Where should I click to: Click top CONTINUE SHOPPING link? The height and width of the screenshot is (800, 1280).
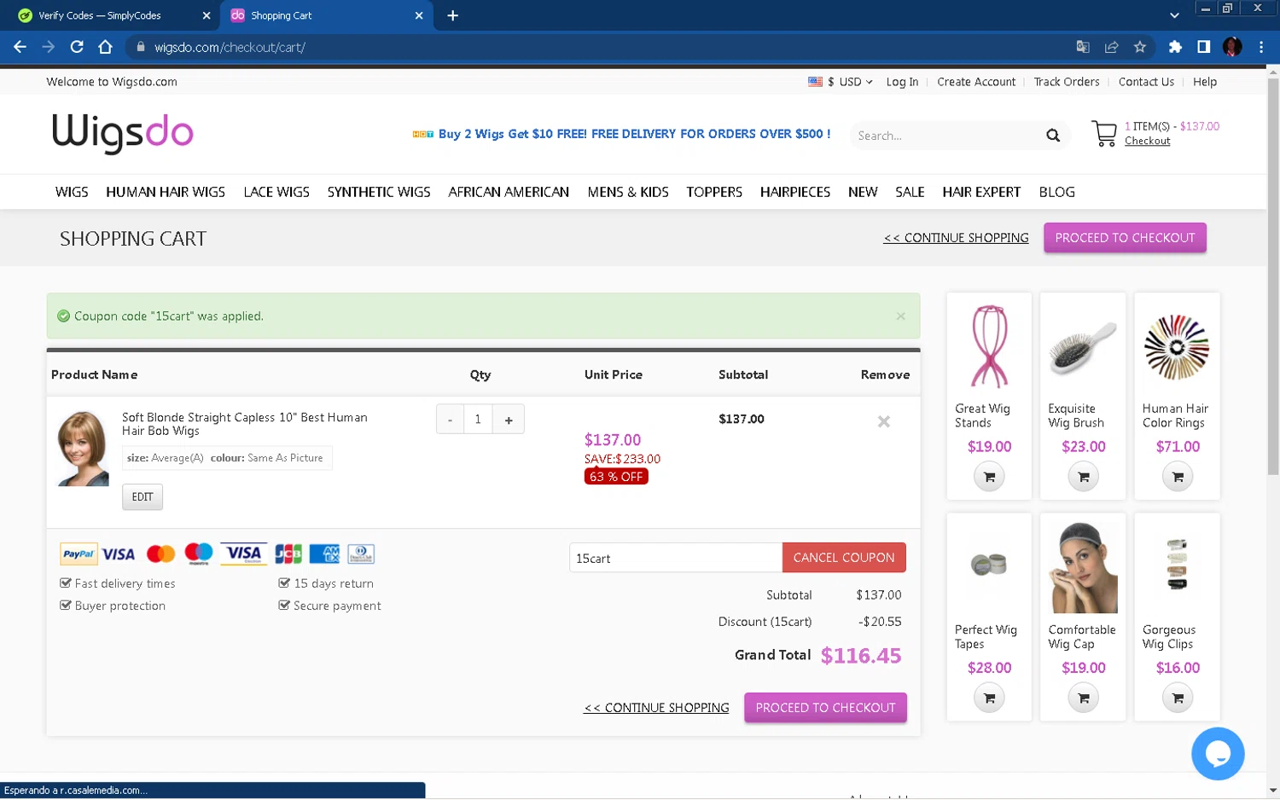click(956, 238)
